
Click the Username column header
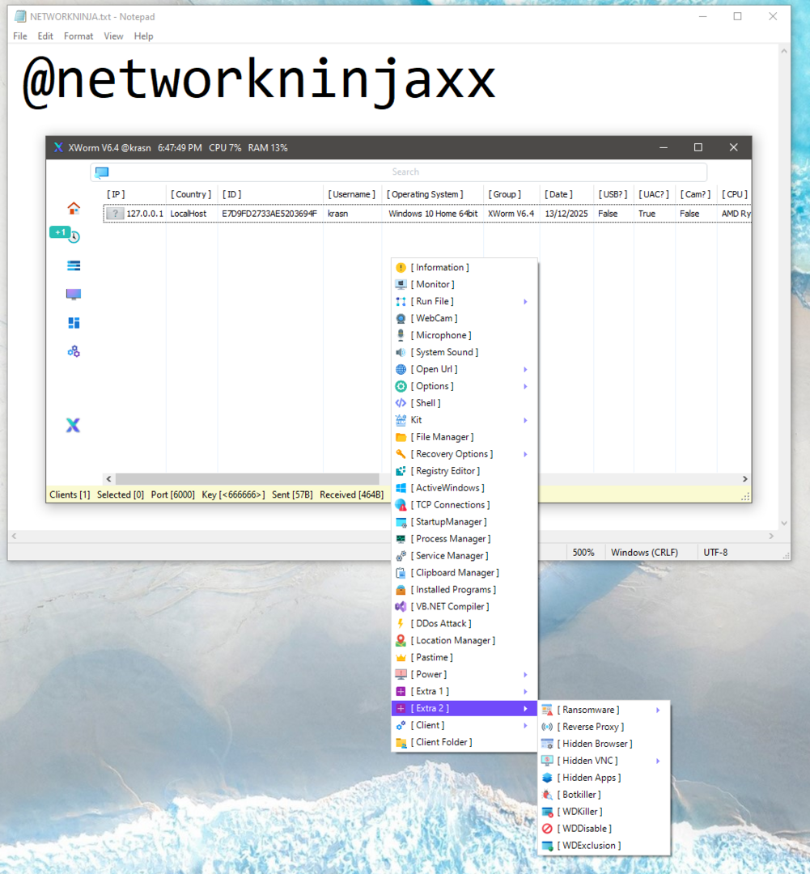(351, 194)
